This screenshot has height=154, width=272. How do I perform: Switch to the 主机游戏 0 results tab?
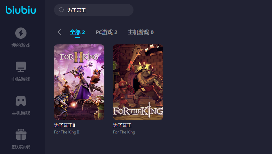tap(141, 32)
